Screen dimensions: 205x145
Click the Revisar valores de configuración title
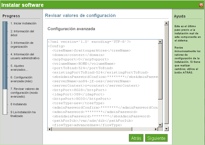pos(80,15)
